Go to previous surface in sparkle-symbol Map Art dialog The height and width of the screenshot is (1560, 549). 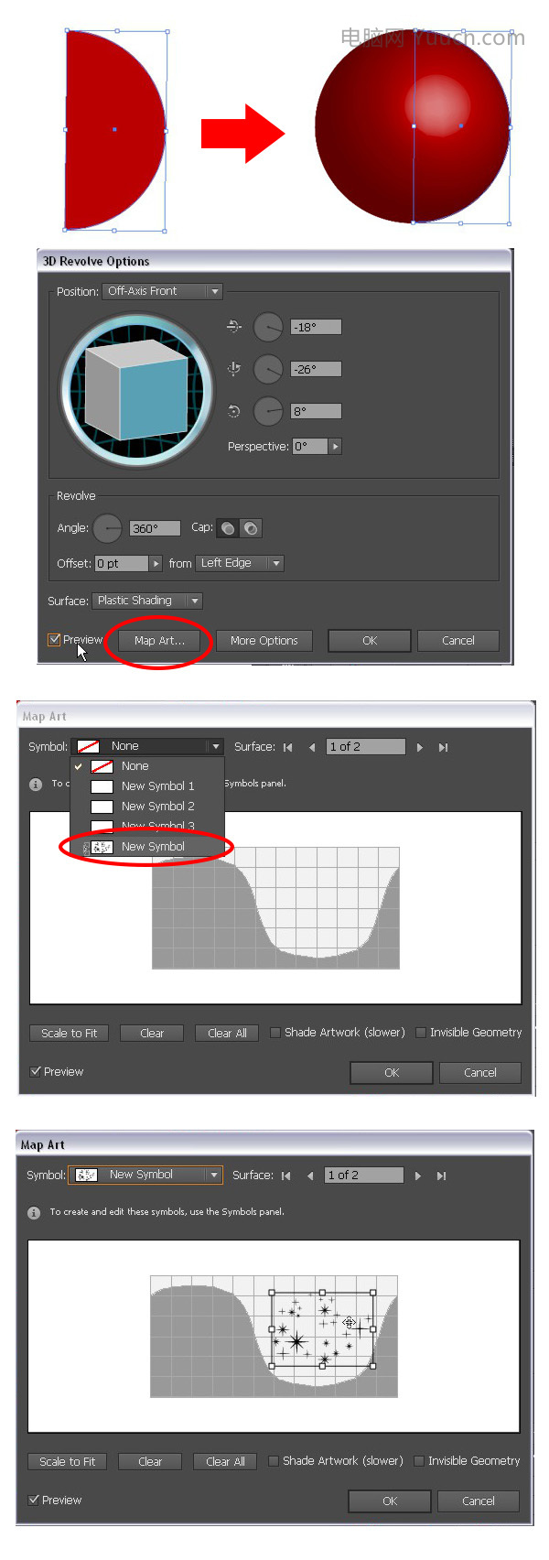coord(310,1175)
